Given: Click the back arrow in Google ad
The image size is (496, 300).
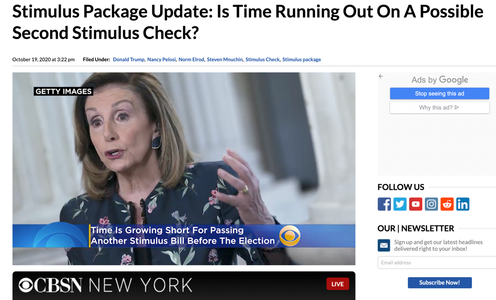Looking at the screenshot, I should tap(381, 76).
